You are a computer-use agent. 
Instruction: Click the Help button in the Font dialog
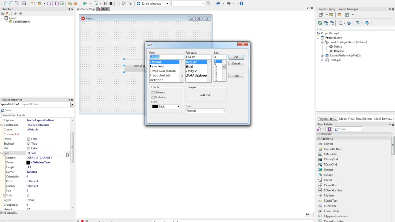(236, 76)
